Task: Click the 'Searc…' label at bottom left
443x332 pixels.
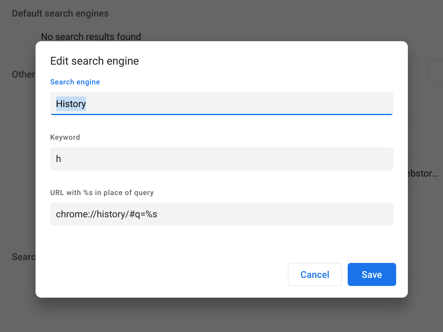Action: (23, 257)
